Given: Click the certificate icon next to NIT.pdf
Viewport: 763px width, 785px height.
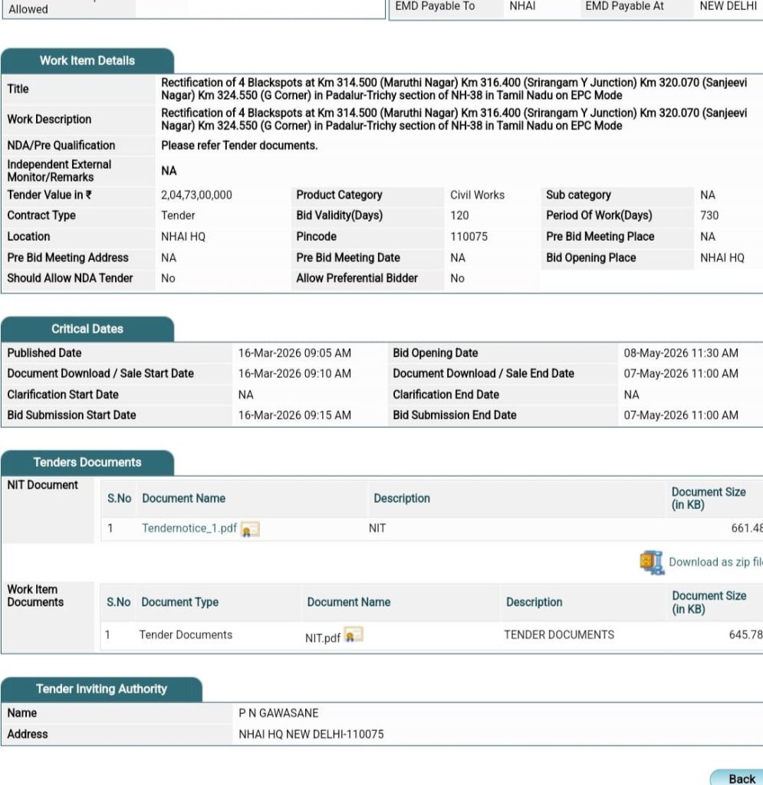Looking at the screenshot, I should point(354,636).
